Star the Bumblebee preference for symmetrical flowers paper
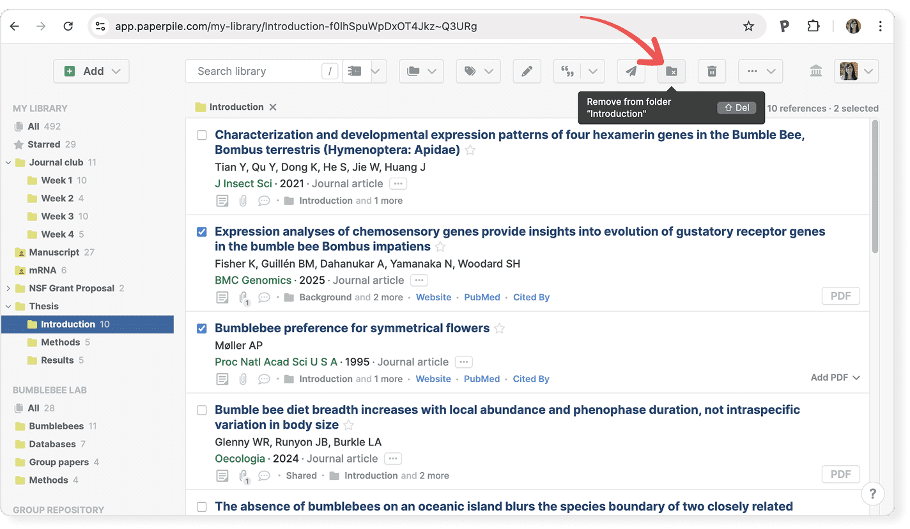Screen dimensions: 910x529 [500, 328]
